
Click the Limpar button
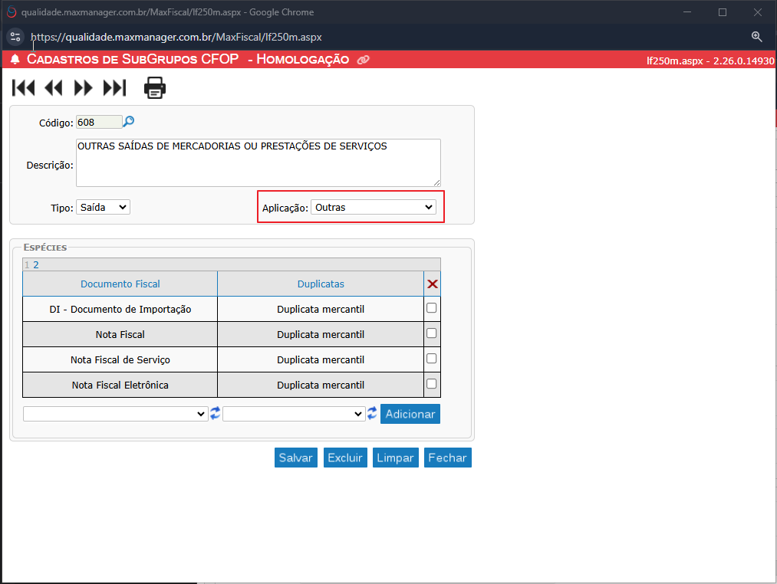point(396,458)
